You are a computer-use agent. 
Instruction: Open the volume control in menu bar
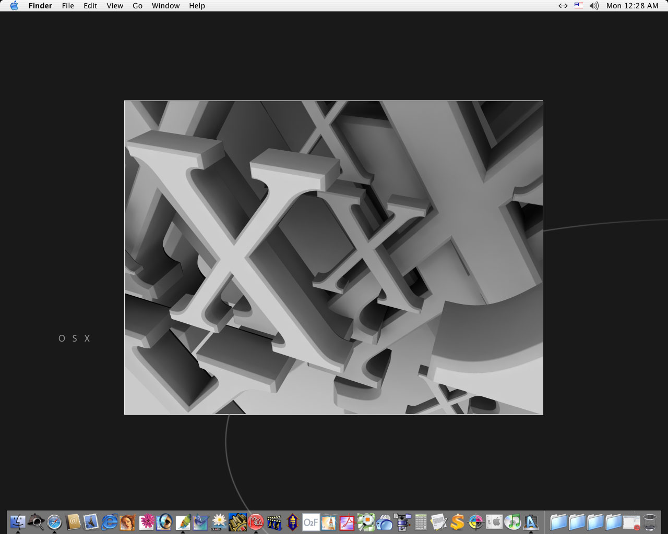(594, 6)
